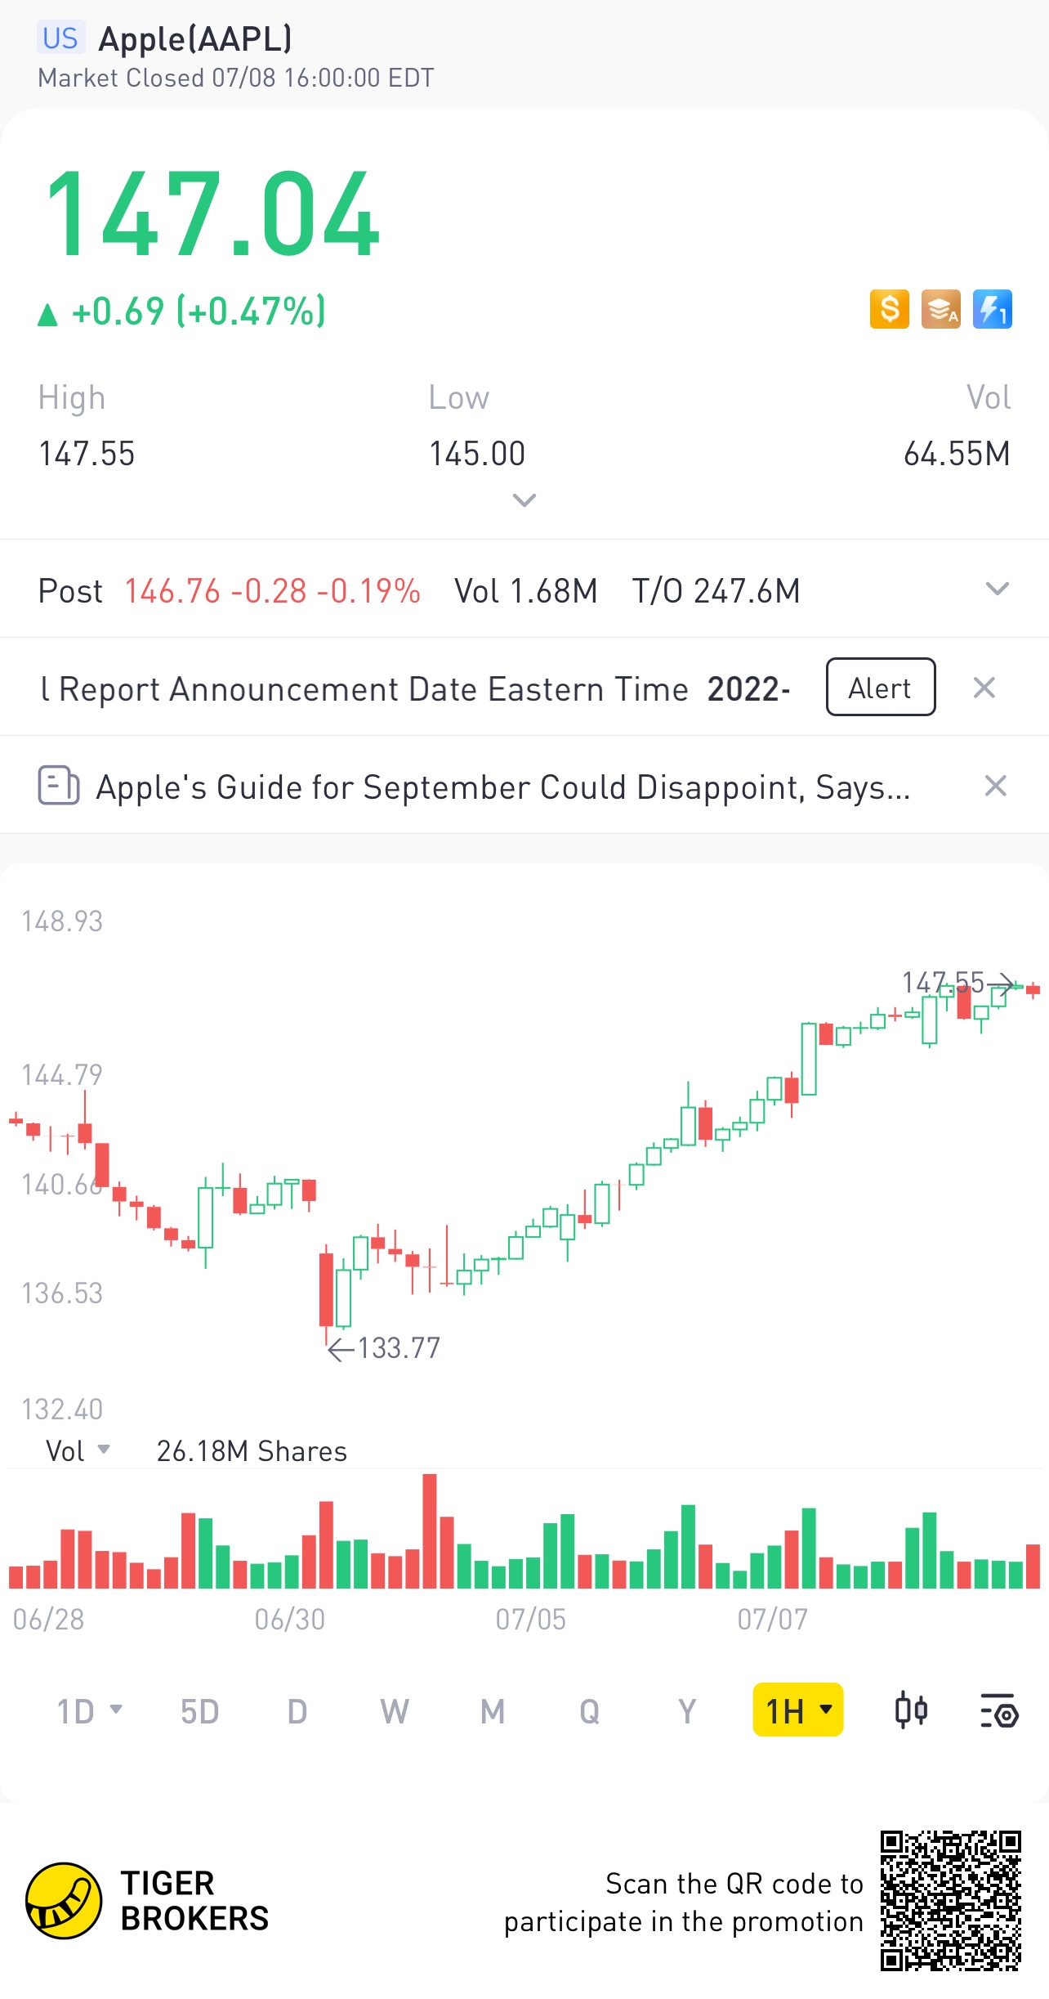Viewport: 1049px width, 1999px height.
Task: Switch to the 5D chart tab
Action: pyautogui.click(x=199, y=1710)
